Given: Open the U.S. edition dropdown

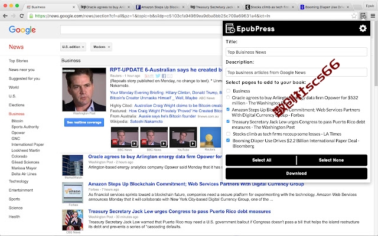Looking at the screenshot, I should [73, 47].
